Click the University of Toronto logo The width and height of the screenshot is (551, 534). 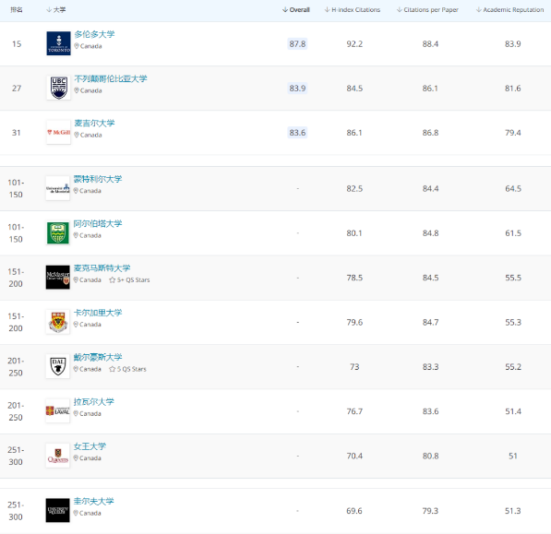[58, 43]
